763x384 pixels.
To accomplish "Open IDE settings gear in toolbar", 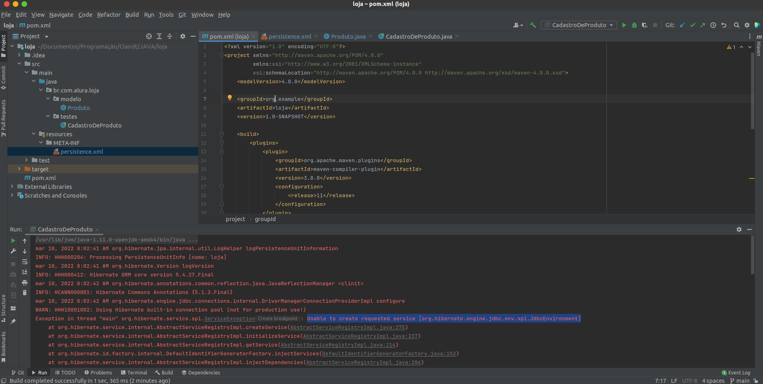I will [747, 25].
